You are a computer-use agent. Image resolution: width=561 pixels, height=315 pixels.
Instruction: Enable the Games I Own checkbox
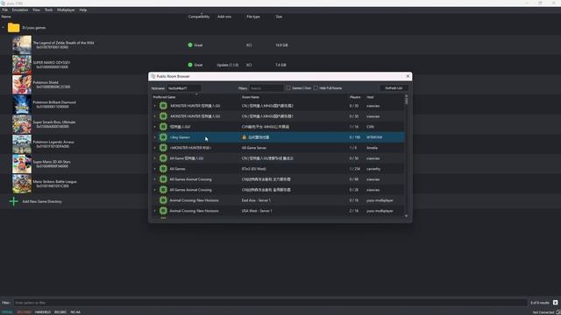point(288,87)
